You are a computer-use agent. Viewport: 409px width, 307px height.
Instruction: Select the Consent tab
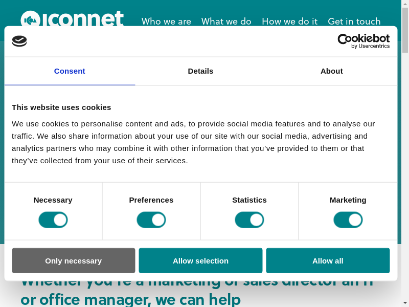click(x=70, y=71)
